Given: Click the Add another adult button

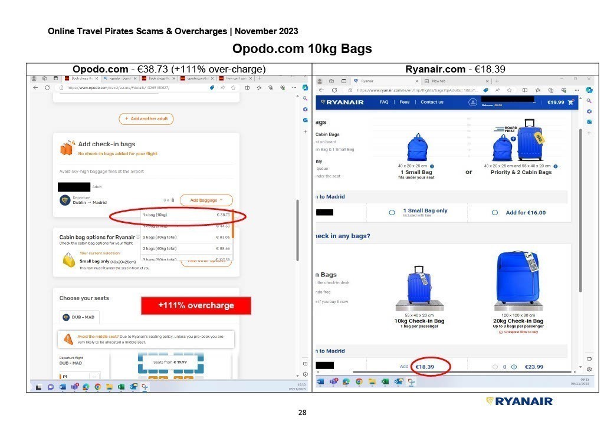Looking at the screenshot, I should (x=146, y=118).
